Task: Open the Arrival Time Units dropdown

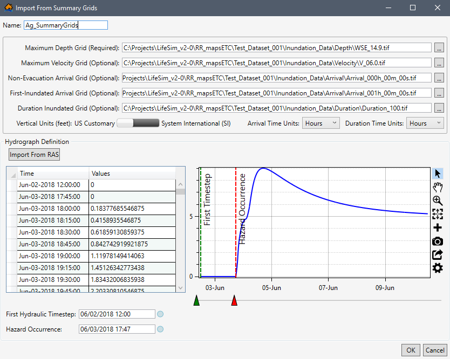Action: pyautogui.click(x=321, y=123)
